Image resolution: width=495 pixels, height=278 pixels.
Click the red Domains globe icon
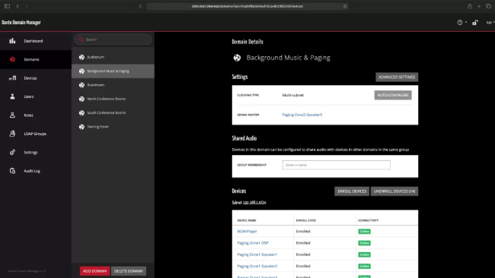12,59
